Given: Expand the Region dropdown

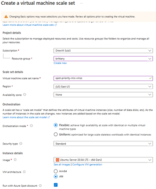Looking at the screenshot, I should (103, 87).
